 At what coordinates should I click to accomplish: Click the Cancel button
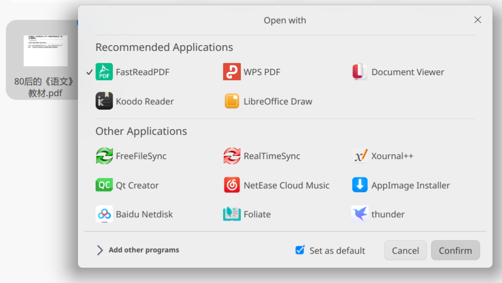pyautogui.click(x=405, y=250)
